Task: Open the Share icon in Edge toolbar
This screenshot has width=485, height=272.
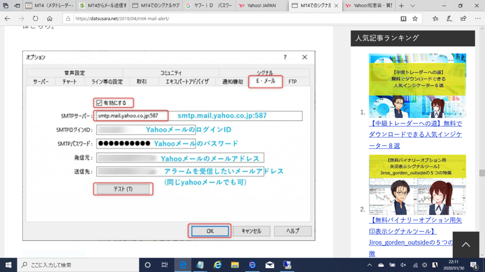Action: tap(463, 18)
